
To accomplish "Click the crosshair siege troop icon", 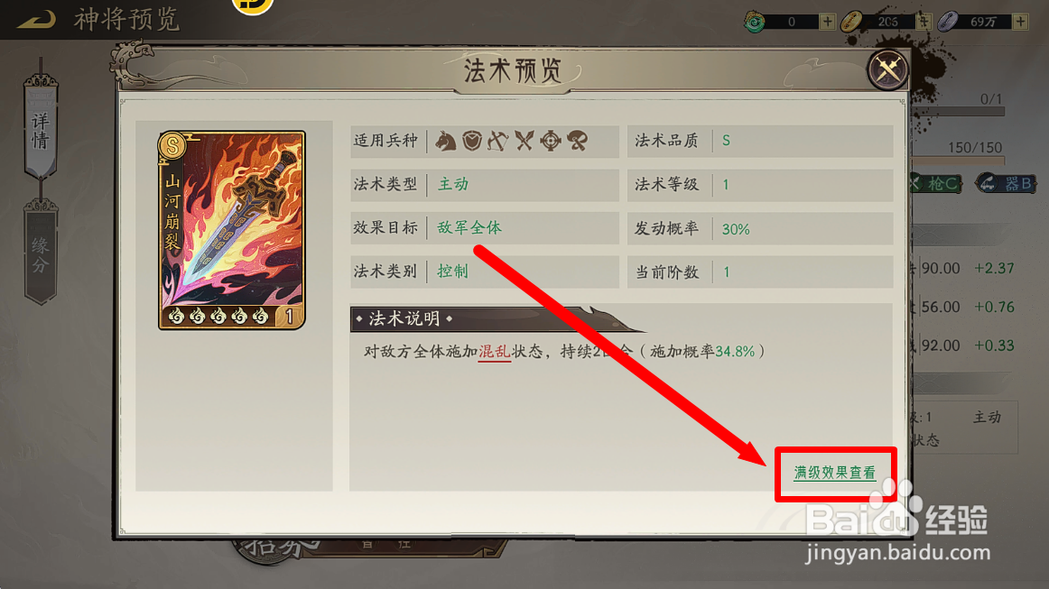I will click(x=551, y=141).
